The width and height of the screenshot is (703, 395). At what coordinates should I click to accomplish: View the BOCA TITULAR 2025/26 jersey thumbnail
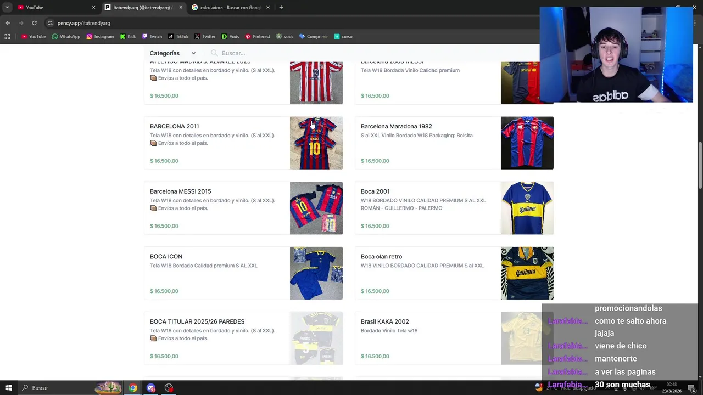tap(316, 338)
